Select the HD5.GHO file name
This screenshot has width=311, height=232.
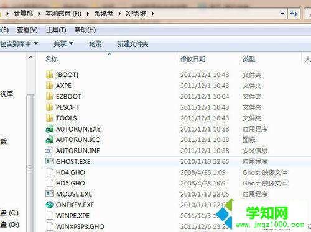70,183
